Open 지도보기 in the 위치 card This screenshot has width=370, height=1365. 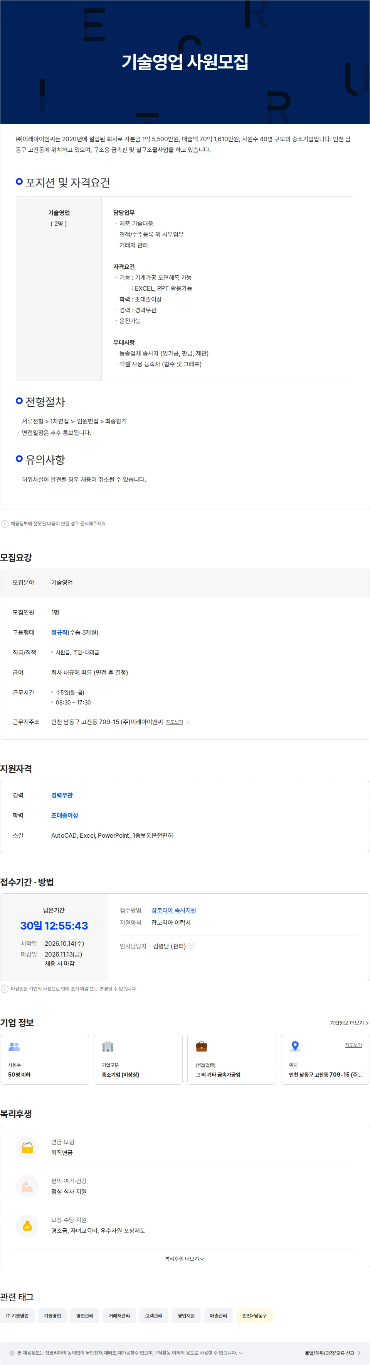click(x=353, y=1045)
